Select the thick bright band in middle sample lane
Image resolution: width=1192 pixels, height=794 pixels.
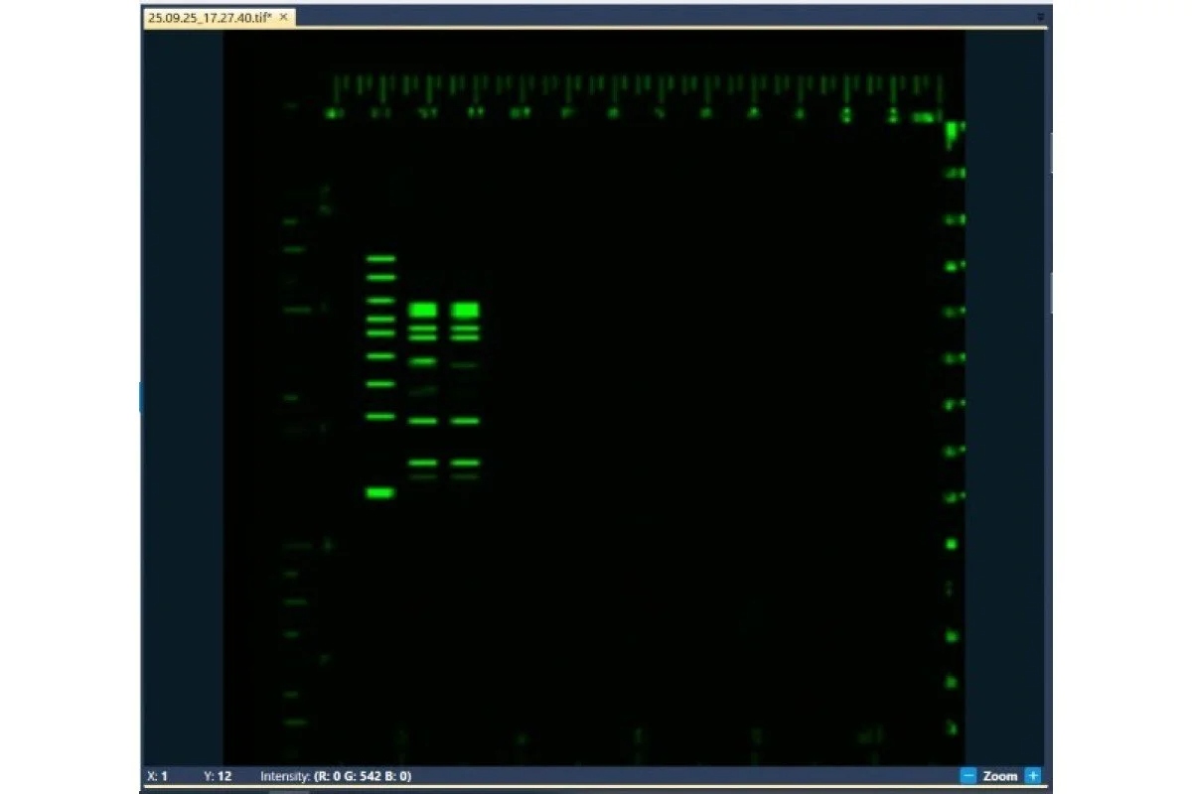coord(423,310)
